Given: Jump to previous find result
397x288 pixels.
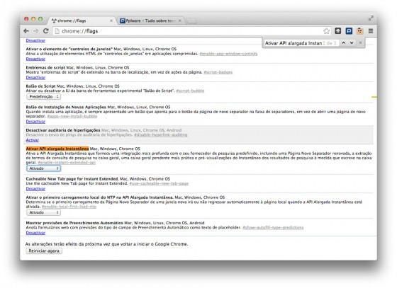Looking at the screenshot, I should click(x=344, y=43).
